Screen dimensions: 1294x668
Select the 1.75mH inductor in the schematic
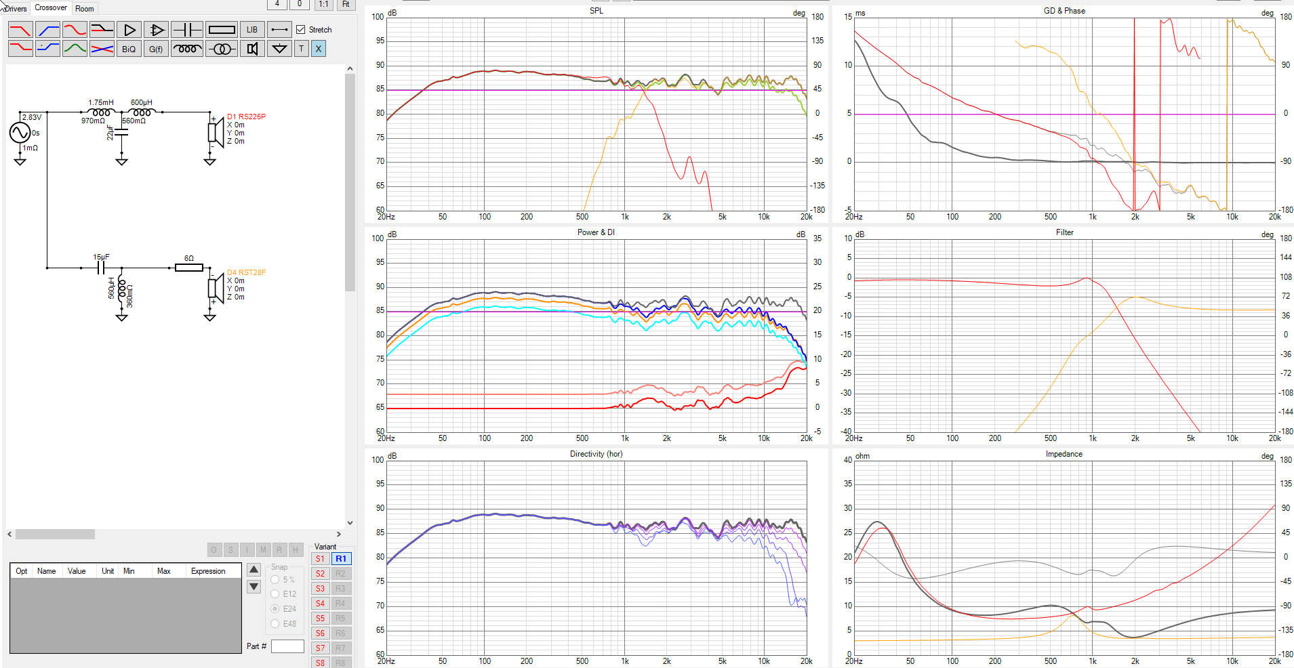tap(102, 112)
